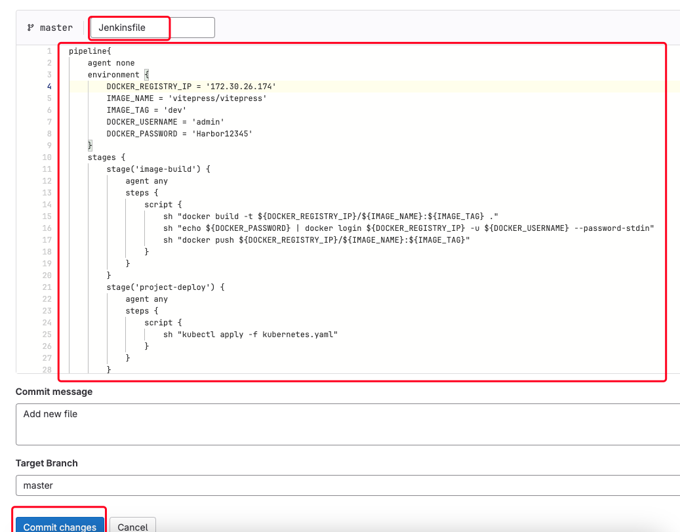Place cursor on agent none line
The height and width of the screenshot is (532, 680).
click(x=111, y=63)
